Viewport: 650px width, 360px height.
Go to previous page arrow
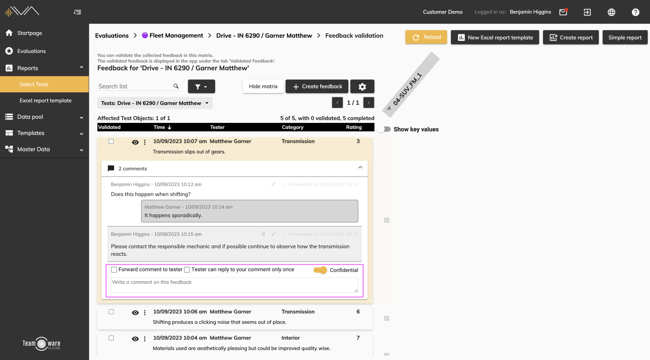(x=337, y=103)
